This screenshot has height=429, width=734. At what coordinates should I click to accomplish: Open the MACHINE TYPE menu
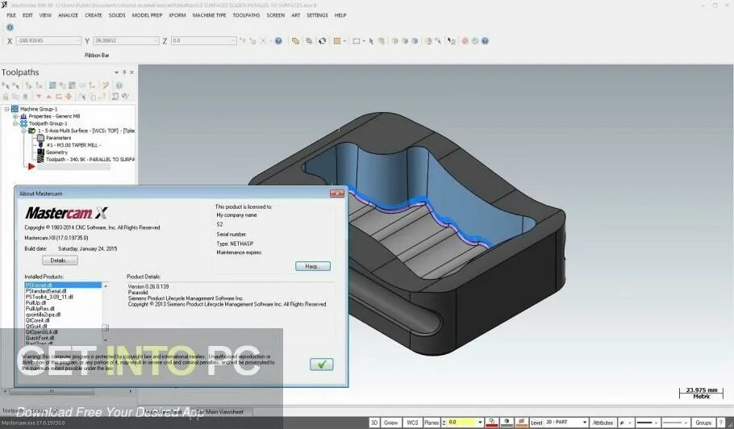[209, 15]
